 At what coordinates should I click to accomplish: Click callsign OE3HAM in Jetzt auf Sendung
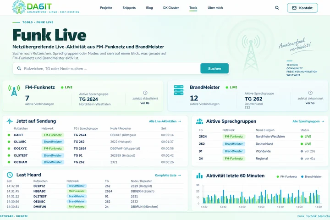pos(21,162)
